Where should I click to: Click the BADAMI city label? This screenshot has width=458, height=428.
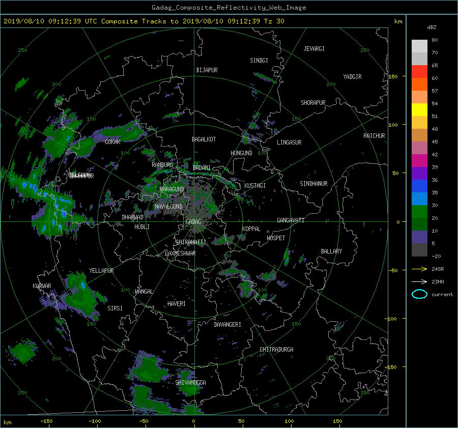point(202,168)
